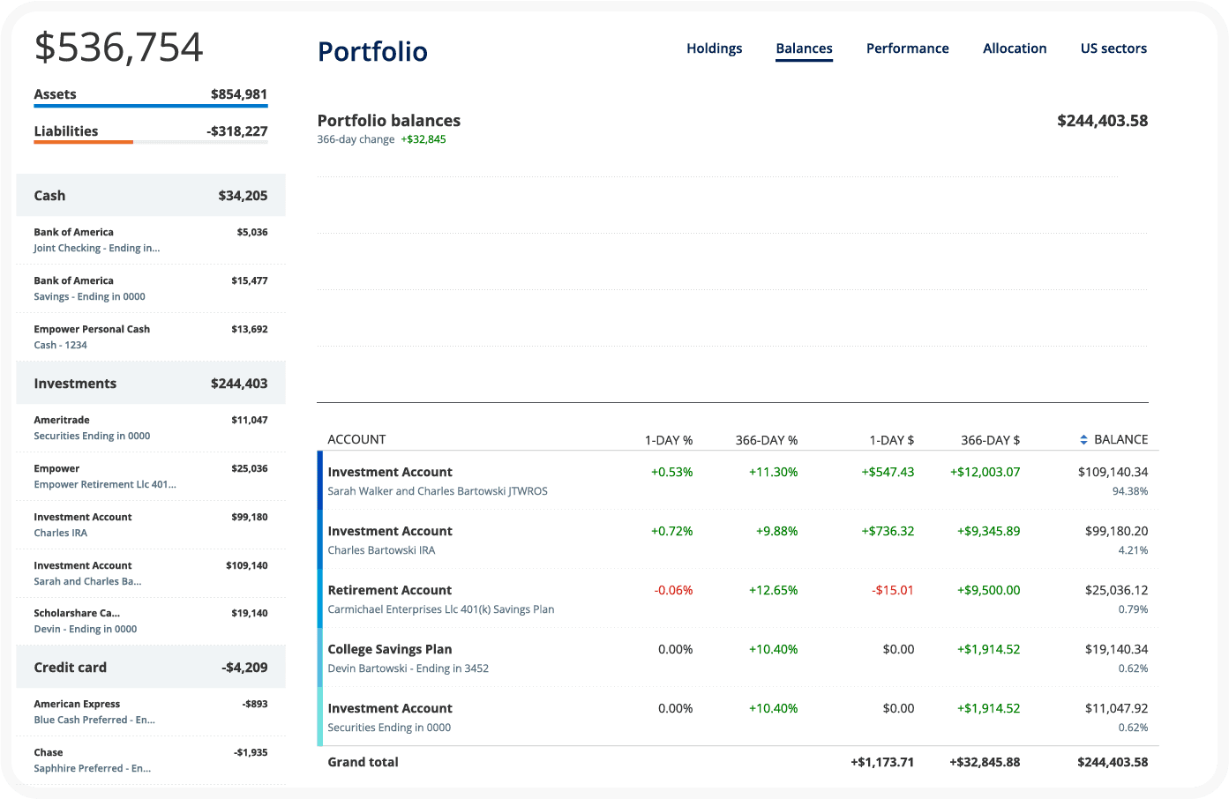Open Ameritrade Securities account in sidebar
Screen dimensions: 1229x799
click(x=151, y=428)
